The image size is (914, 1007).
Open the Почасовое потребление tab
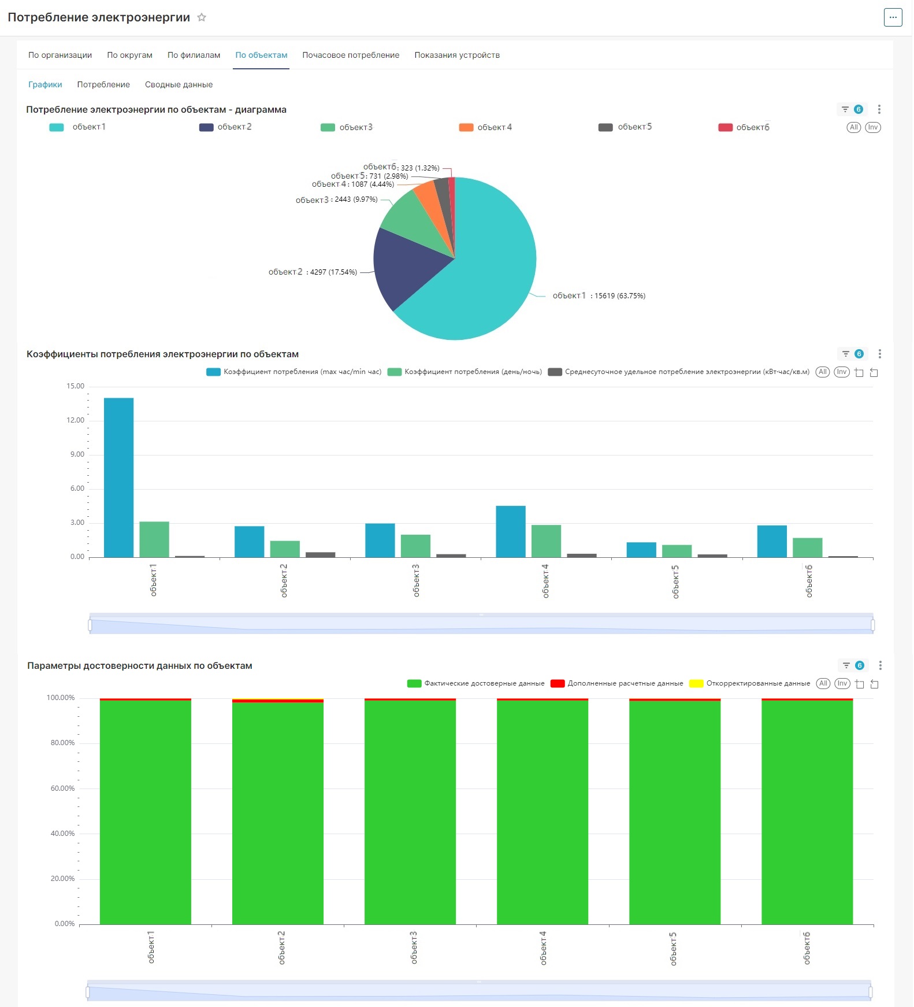pos(351,55)
